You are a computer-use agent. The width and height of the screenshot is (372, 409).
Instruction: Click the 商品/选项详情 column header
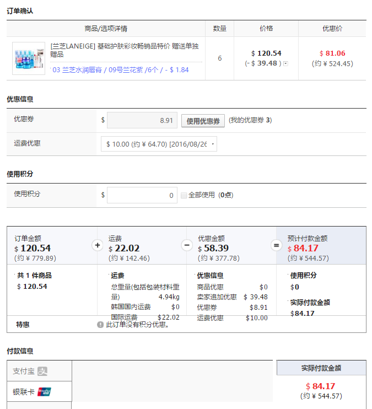106,29
